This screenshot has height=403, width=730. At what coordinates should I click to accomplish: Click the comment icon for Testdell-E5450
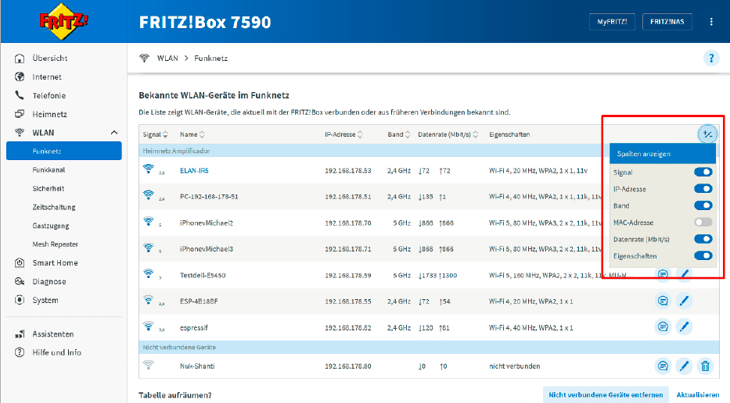coord(663,275)
